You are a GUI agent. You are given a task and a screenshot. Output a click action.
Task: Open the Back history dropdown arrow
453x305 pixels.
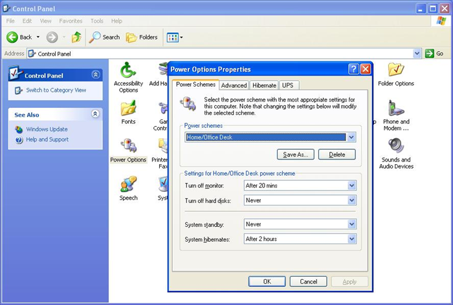coord(38,37)
